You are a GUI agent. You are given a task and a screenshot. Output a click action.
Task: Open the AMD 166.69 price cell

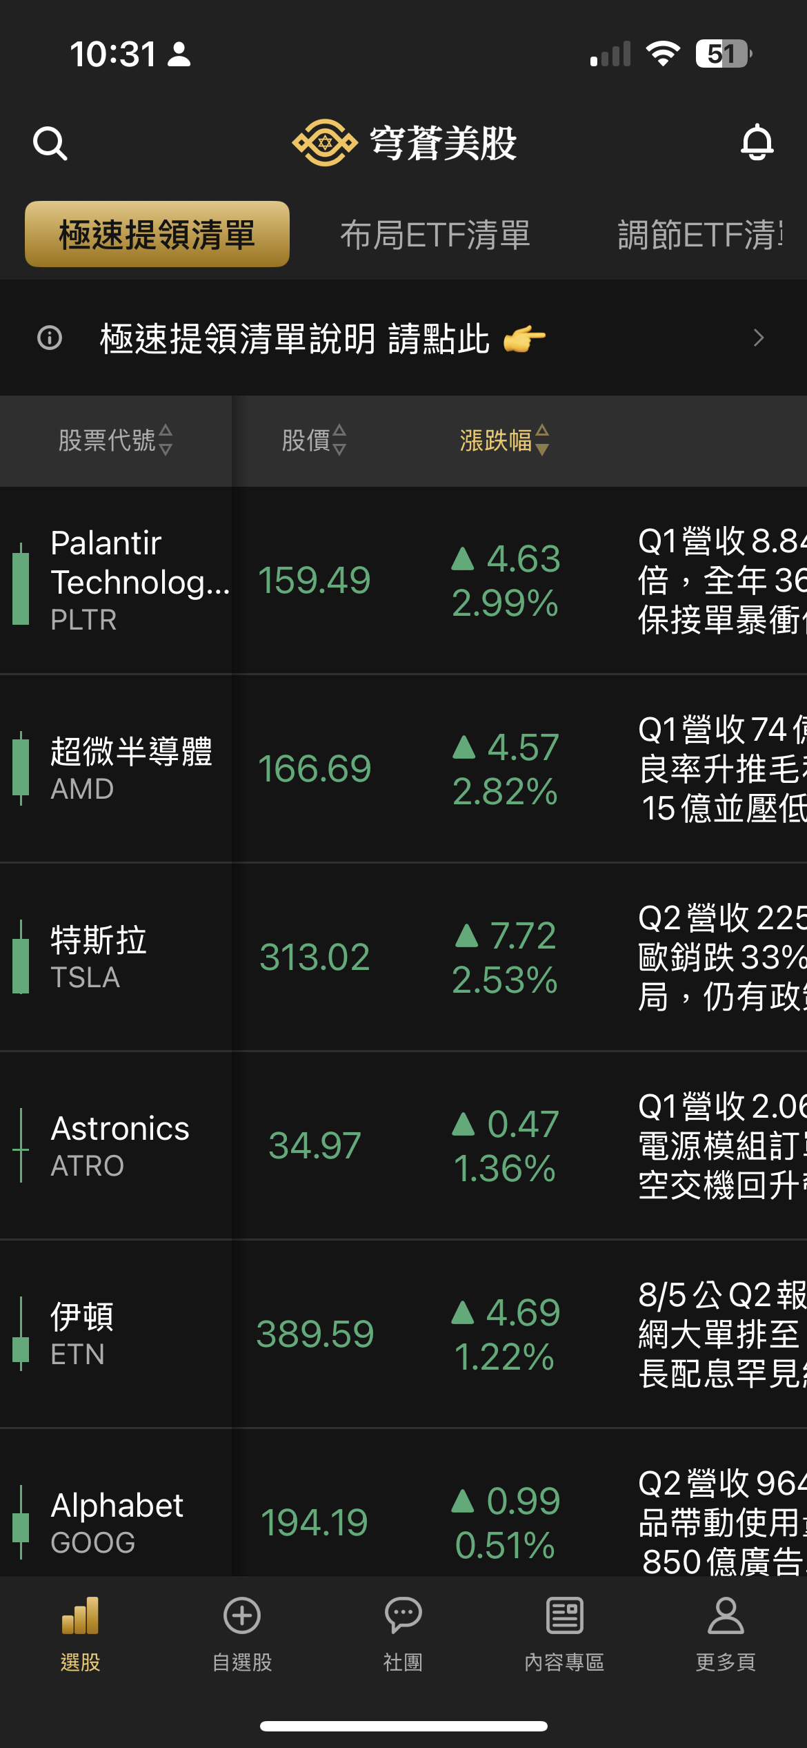click(315, 768)
